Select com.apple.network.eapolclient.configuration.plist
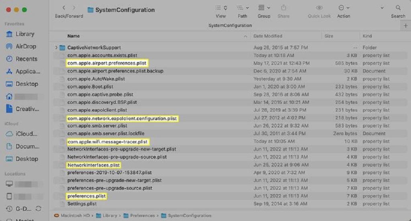This screenshot has height=221, width=411. pos(122,119)
